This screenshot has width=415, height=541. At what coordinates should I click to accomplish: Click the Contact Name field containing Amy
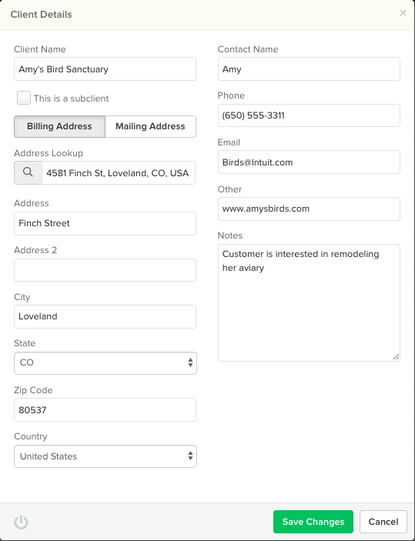click(x=309, y=69)
